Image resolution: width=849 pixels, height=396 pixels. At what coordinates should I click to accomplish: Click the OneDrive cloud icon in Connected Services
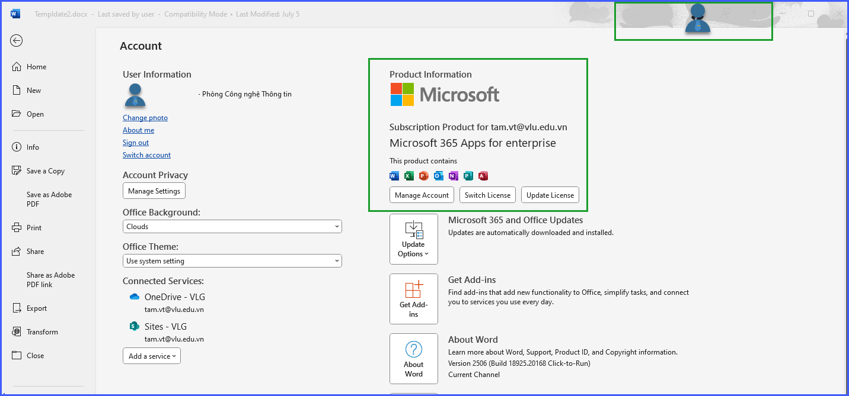point(135,297)
